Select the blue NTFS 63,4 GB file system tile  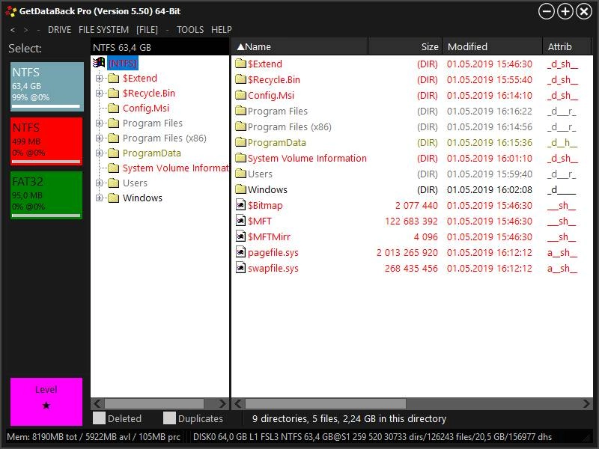pos(46,87)
